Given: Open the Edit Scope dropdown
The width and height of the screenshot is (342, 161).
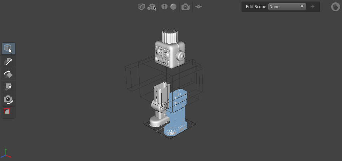Looking at the screenshot, I should tap(287, 7).
